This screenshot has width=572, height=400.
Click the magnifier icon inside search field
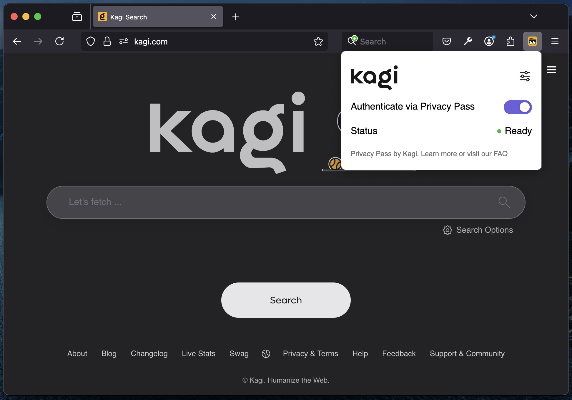pyautogui.click(x=504, y=202)
